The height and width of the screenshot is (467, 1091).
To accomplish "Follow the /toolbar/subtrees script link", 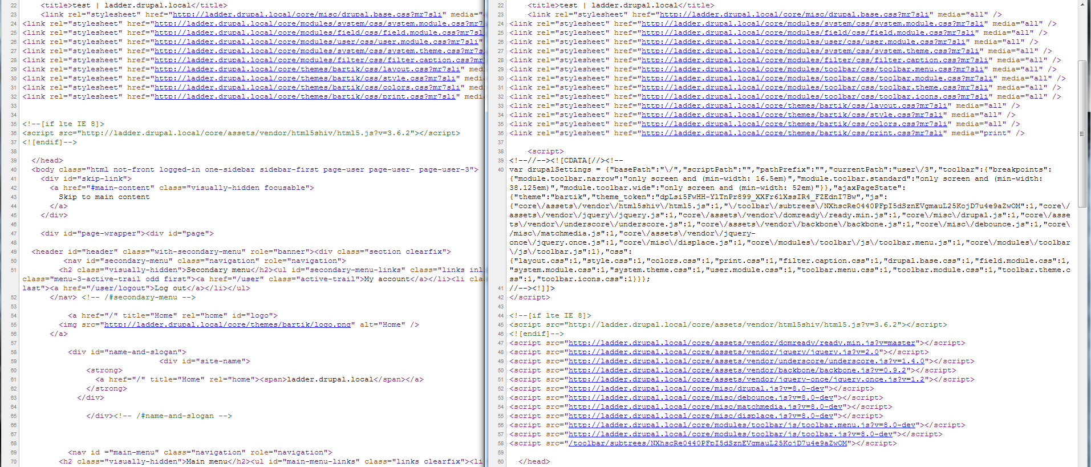I will coord(708,443).
